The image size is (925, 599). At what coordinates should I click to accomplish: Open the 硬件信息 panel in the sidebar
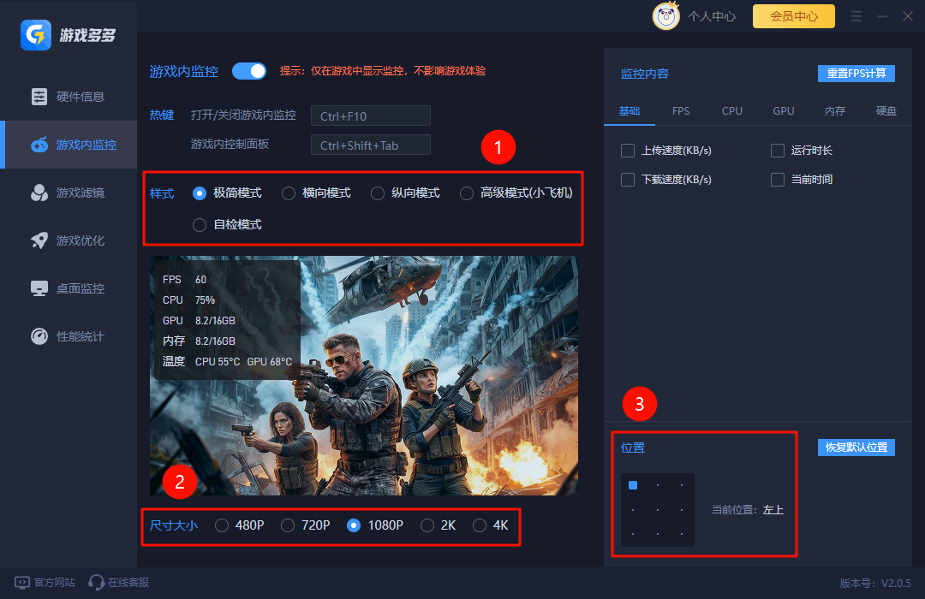point(69,97)
